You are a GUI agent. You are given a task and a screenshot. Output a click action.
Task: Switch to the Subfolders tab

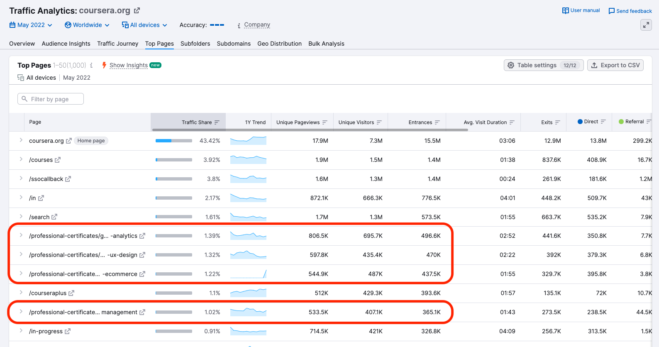point(195,44)
